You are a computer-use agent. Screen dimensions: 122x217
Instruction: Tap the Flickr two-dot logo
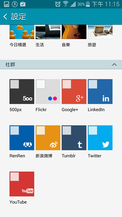tap(53, 99)
